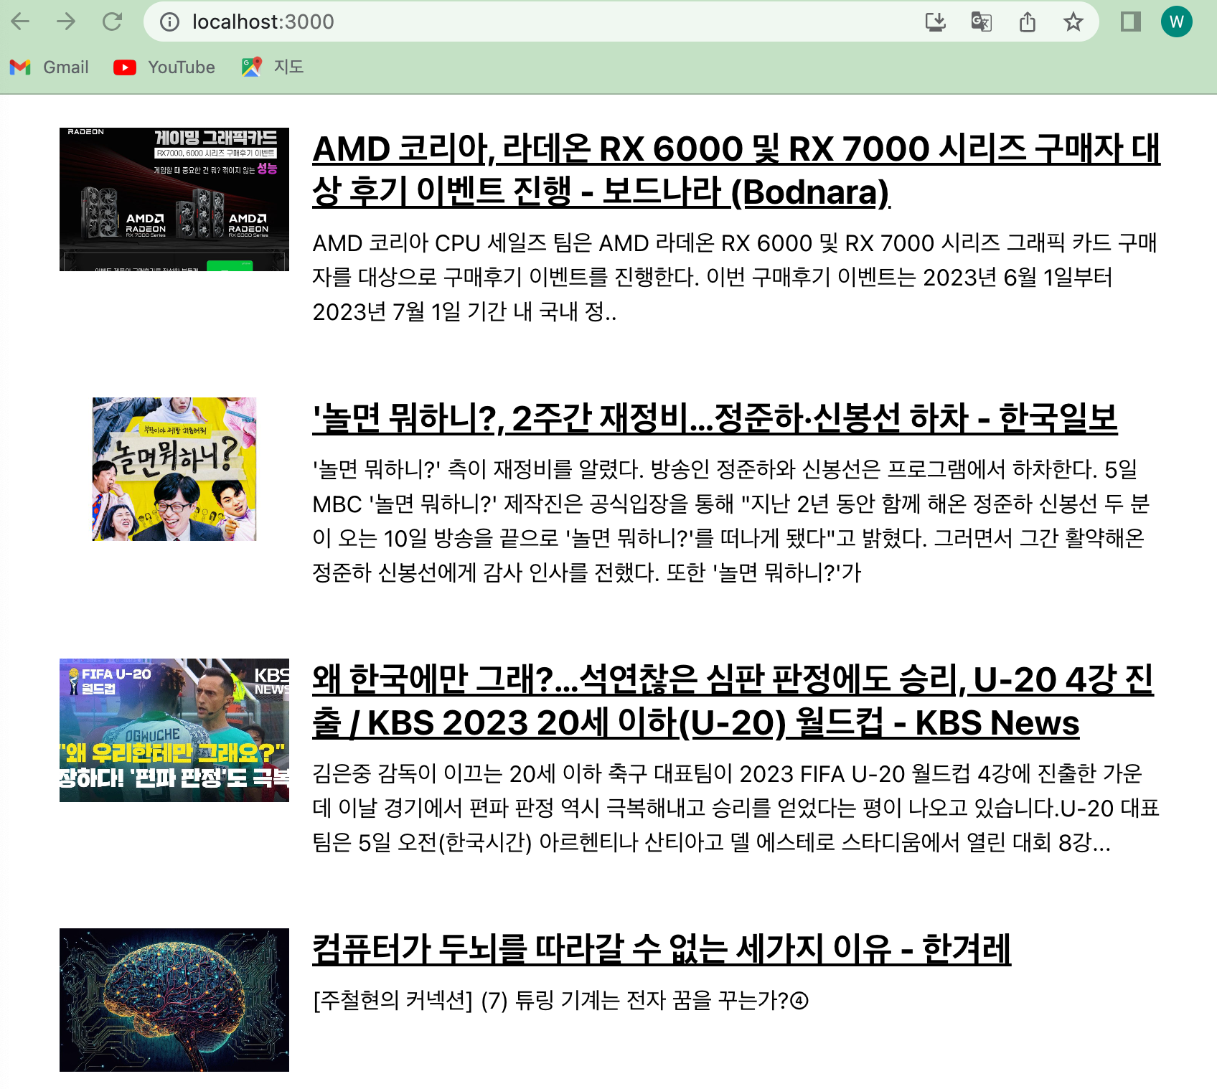Go back using the browser back arrow

click(x=20, y=22)
